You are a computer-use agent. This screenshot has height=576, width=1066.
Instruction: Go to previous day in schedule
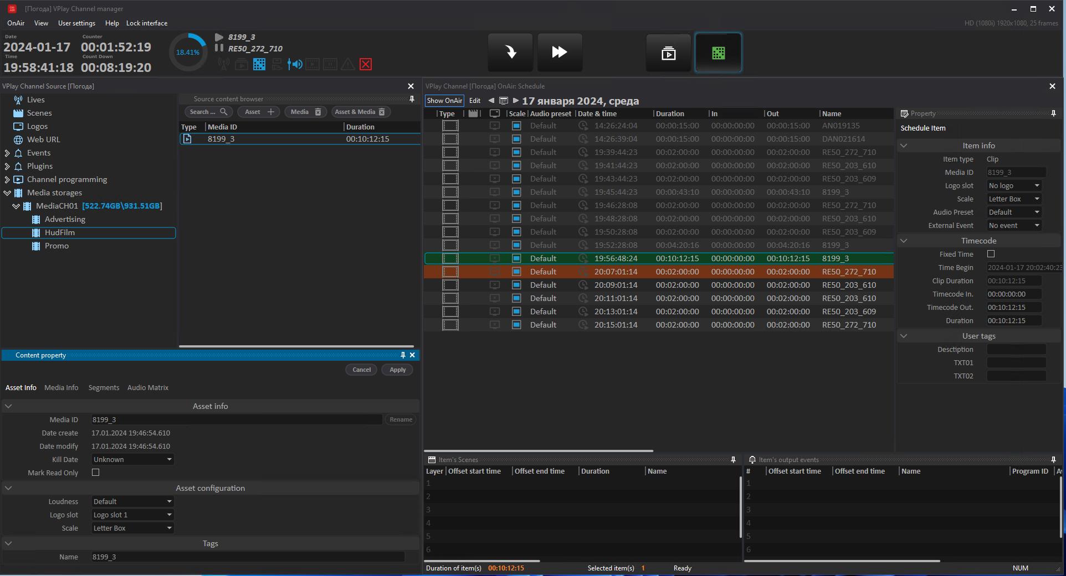pyautogui.click(x=491, y=101)
